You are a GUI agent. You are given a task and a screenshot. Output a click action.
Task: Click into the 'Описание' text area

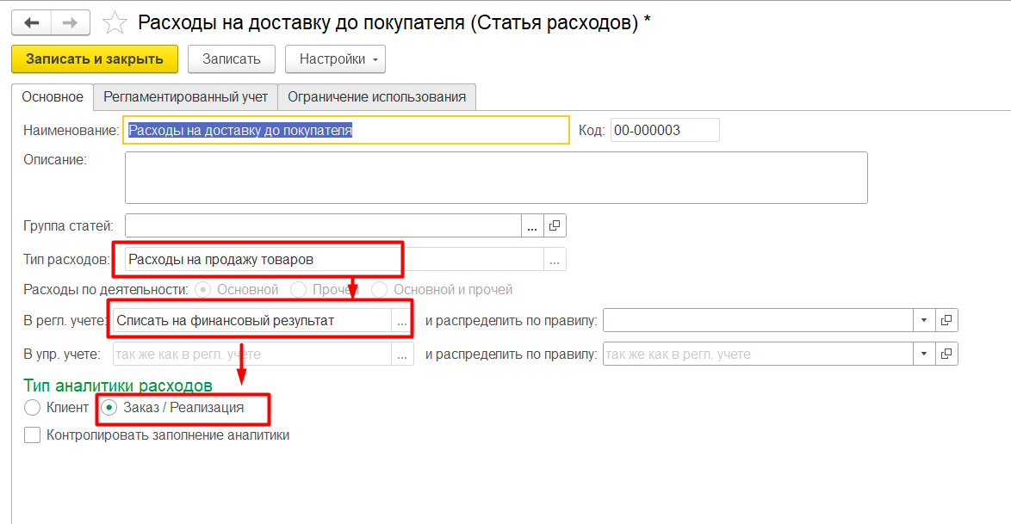pos(496,178)
